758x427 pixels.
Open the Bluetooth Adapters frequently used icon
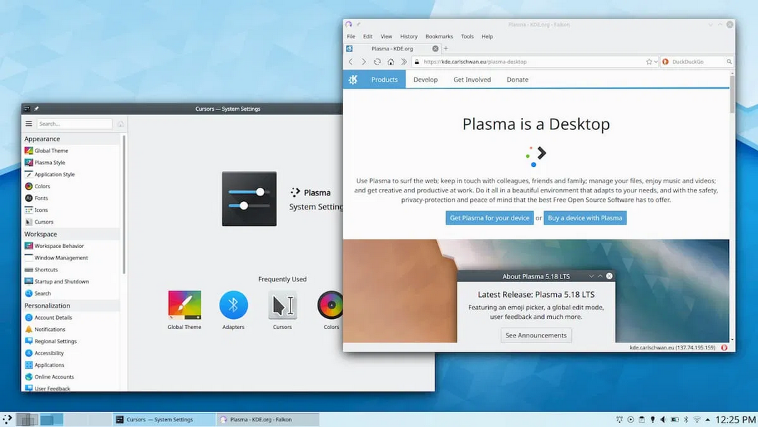pyautogui.click(x=233, y=304)
